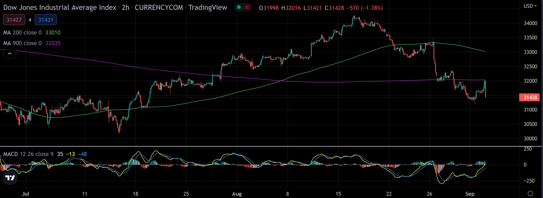Click the 33500 price axis label
Image resolution: width=543 pixels, height=198 pixels.
pos(530,38)
